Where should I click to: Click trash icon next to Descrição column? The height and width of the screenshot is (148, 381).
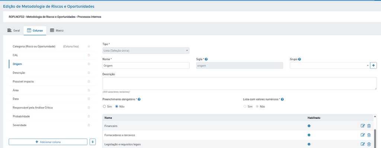(x=89, y=73)
